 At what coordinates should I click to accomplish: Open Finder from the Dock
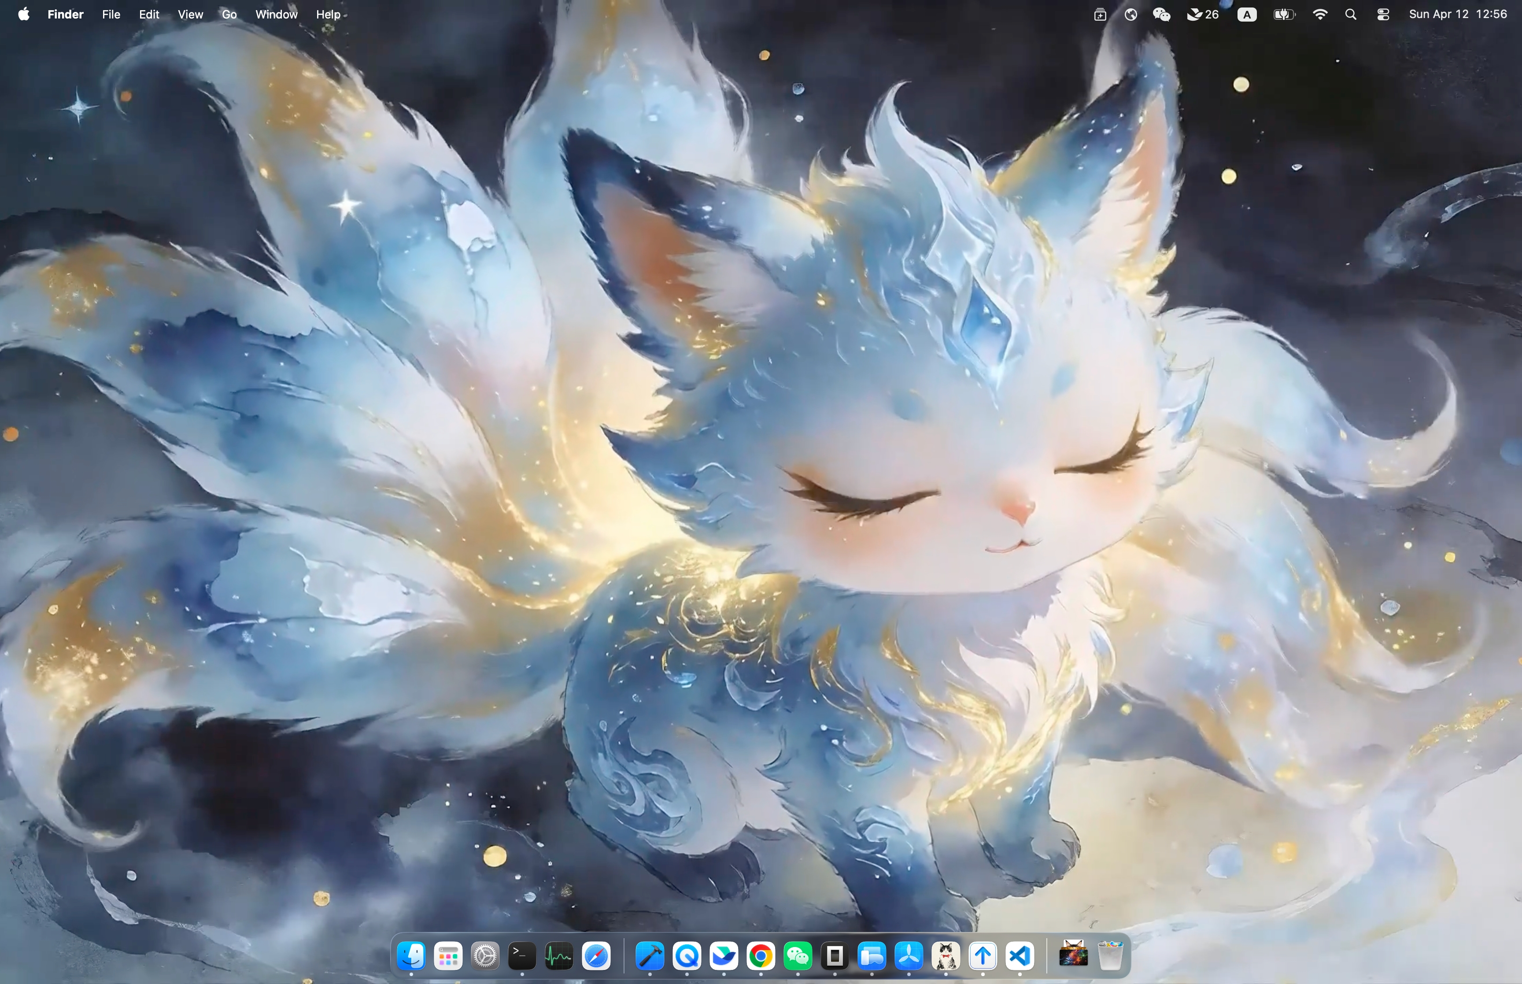click(411, 956)
